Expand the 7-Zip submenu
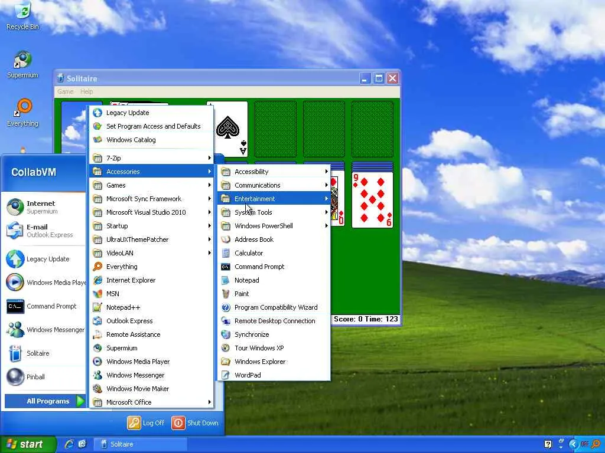 point(151,158)
